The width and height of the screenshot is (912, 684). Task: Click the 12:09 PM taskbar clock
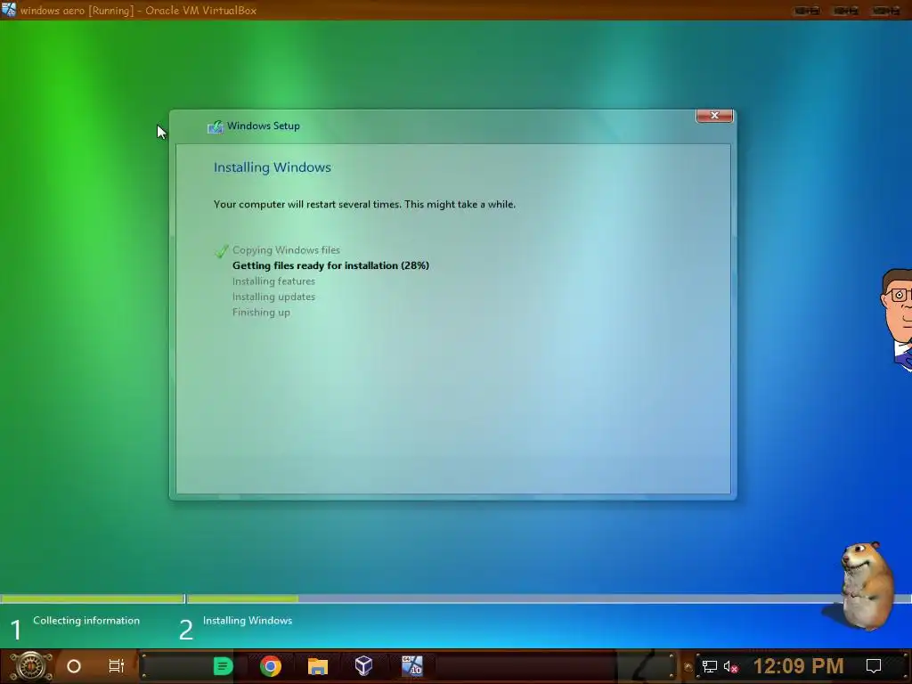click(798, 666)
